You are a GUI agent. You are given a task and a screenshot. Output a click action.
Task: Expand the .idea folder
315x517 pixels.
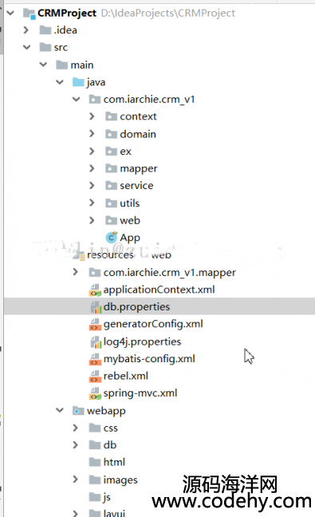(x=26, y=30)
